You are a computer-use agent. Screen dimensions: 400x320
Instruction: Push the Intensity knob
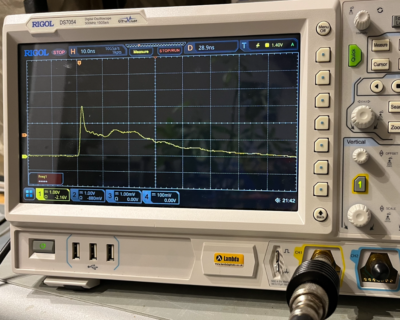[362, 20]
